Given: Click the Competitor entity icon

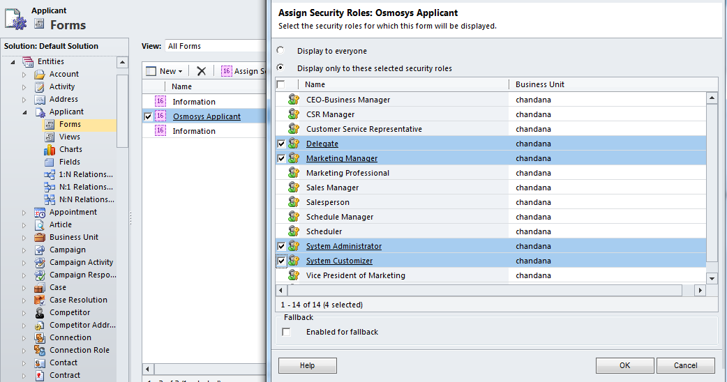Looking at the screenshot, I should [40, 312].
